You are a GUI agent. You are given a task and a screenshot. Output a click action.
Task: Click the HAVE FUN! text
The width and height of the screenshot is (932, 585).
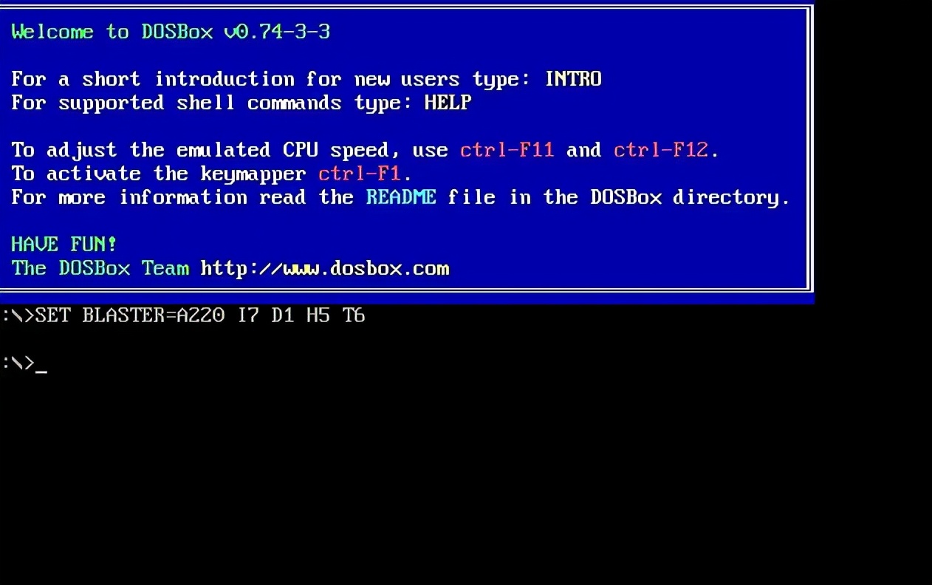[x=64, y=244]
